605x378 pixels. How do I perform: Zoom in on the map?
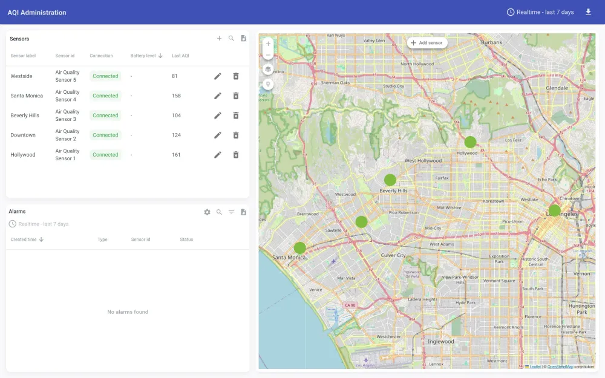click(268, 44)
